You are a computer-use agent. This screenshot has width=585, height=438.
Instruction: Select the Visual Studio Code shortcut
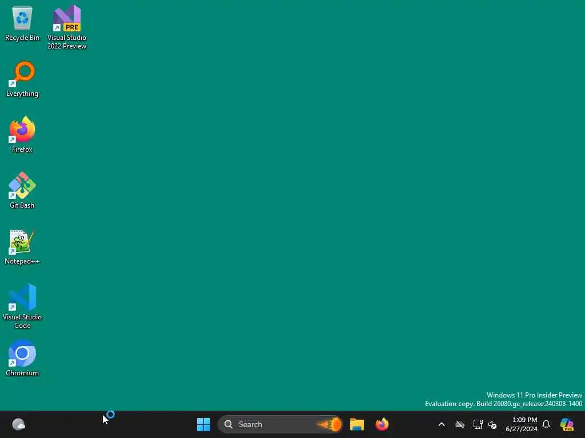click(x=22, y=306)
